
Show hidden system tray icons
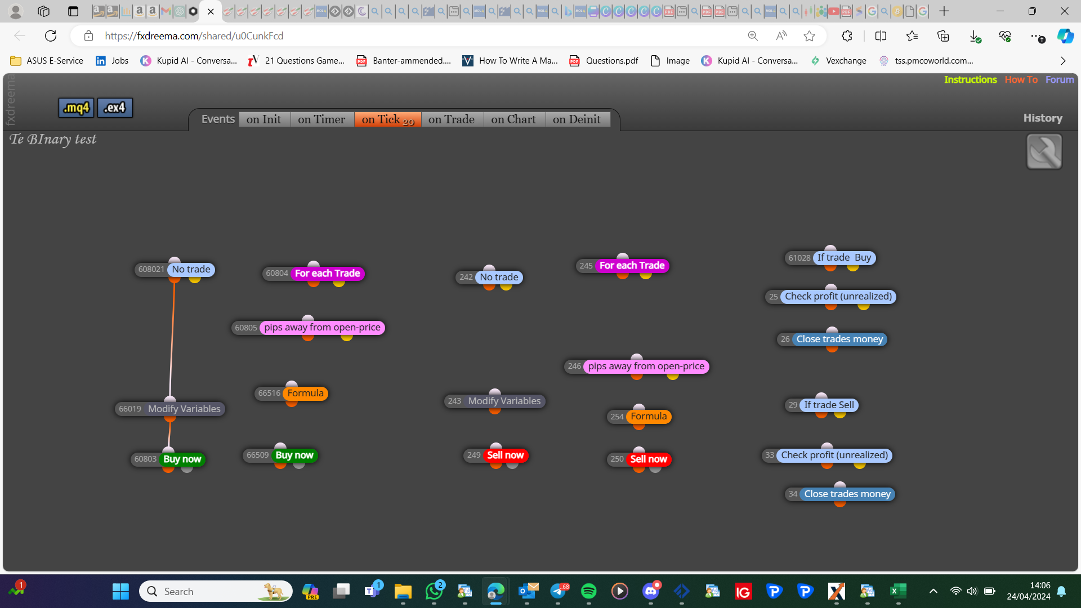pos(933,591)
